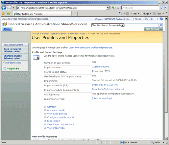This screenshot has height=145, width=169.
Task: Click the RSS feeds toolbar icon
Action: point(127,14)
